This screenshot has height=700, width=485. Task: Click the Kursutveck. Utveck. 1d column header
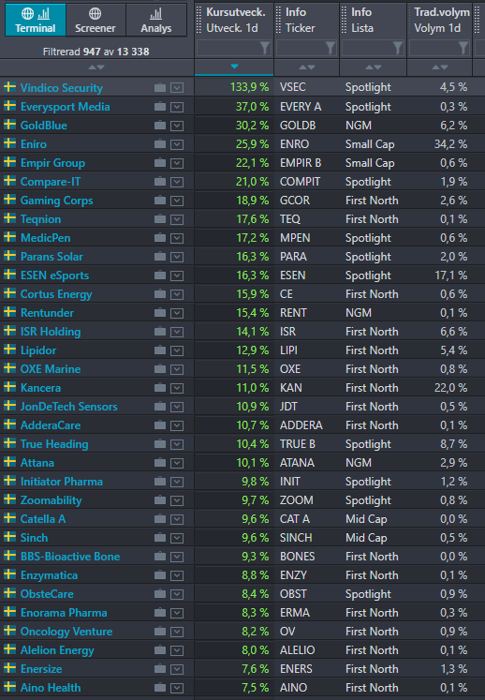click(234, 20)
